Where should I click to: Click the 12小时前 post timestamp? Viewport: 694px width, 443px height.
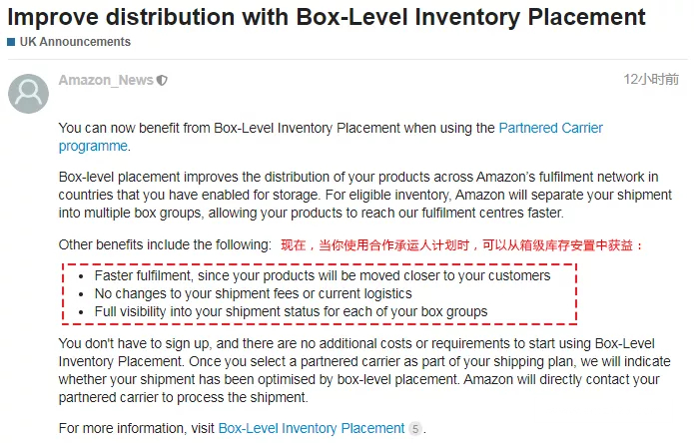click(x=651, y=79)
